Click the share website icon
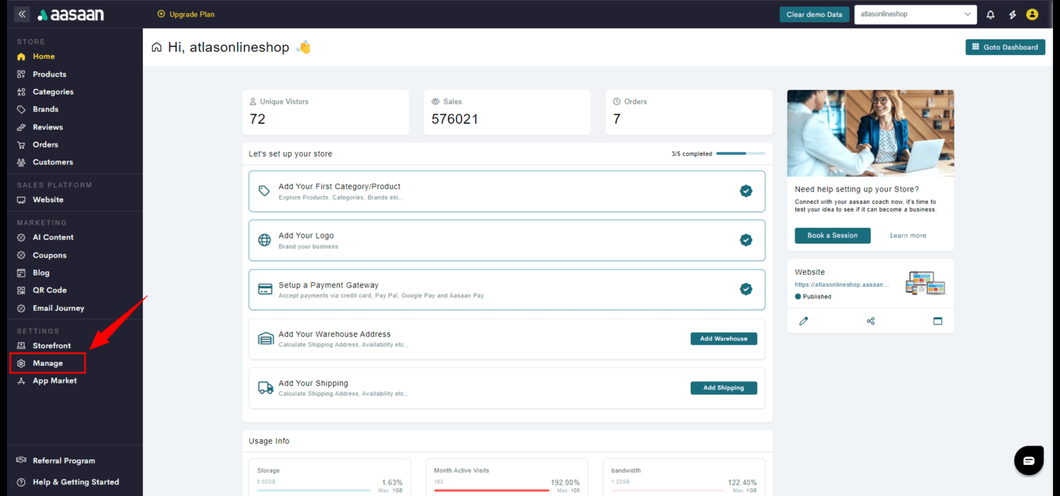Image resolution: width=1060 pixels, height=496 pixels. pyautogui.click(x=871, y=321)
